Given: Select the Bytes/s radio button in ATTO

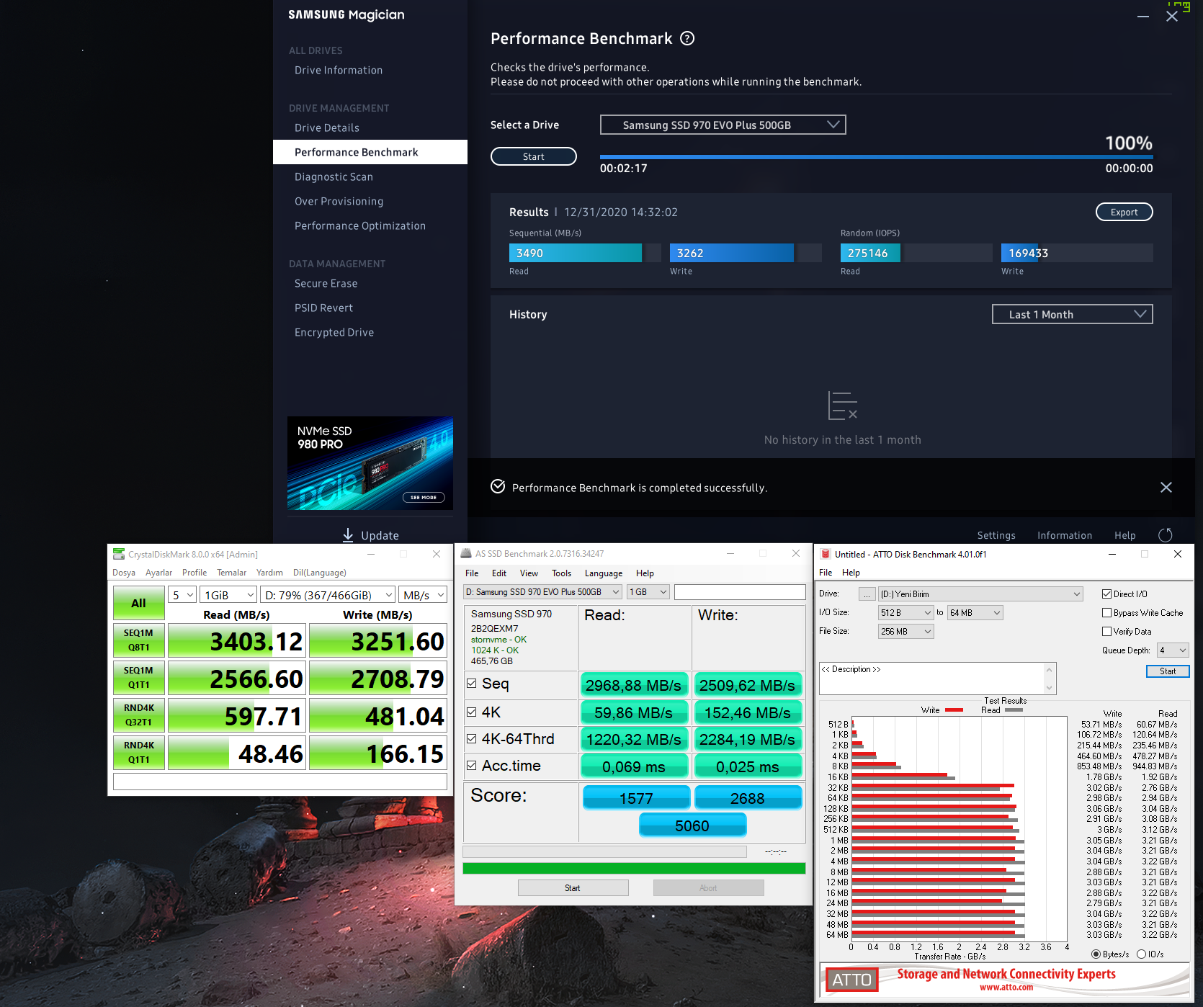Looking at the screenshot, I should click(x=1096, y=954).
